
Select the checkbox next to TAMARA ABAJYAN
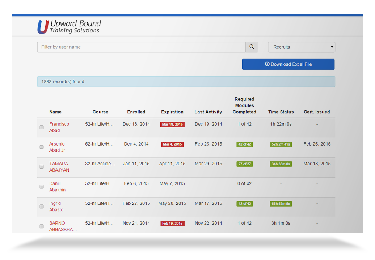click(42, 167)
